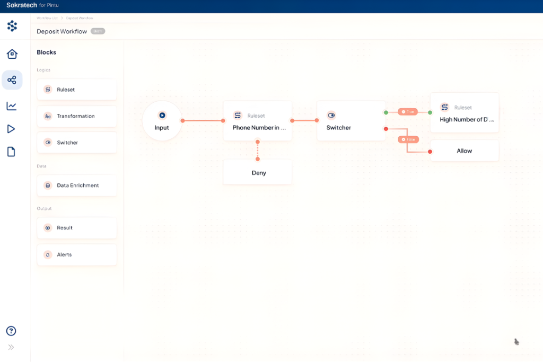Click the play triangle sidebar icon
The image size is (543, 362).
(11, 129)
